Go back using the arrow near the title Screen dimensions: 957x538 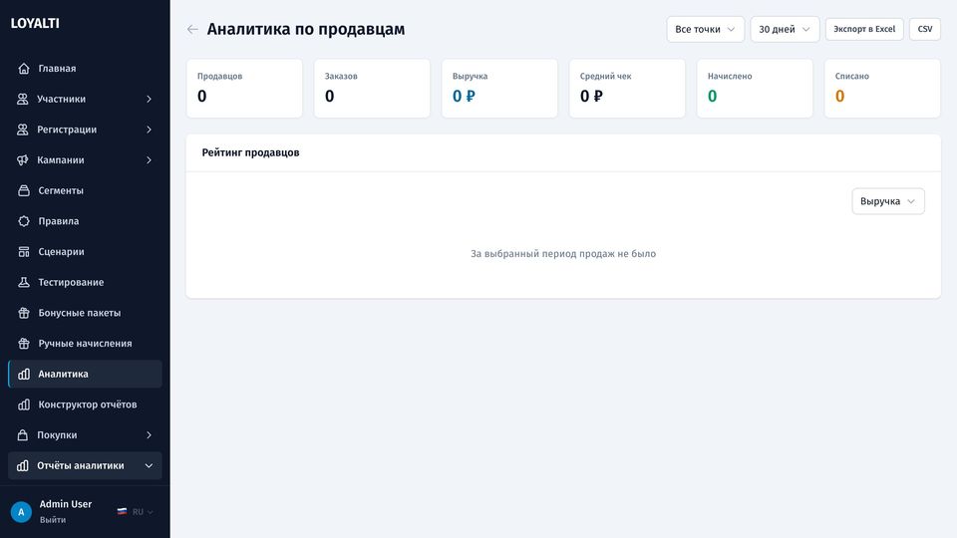tap(192, 29)
